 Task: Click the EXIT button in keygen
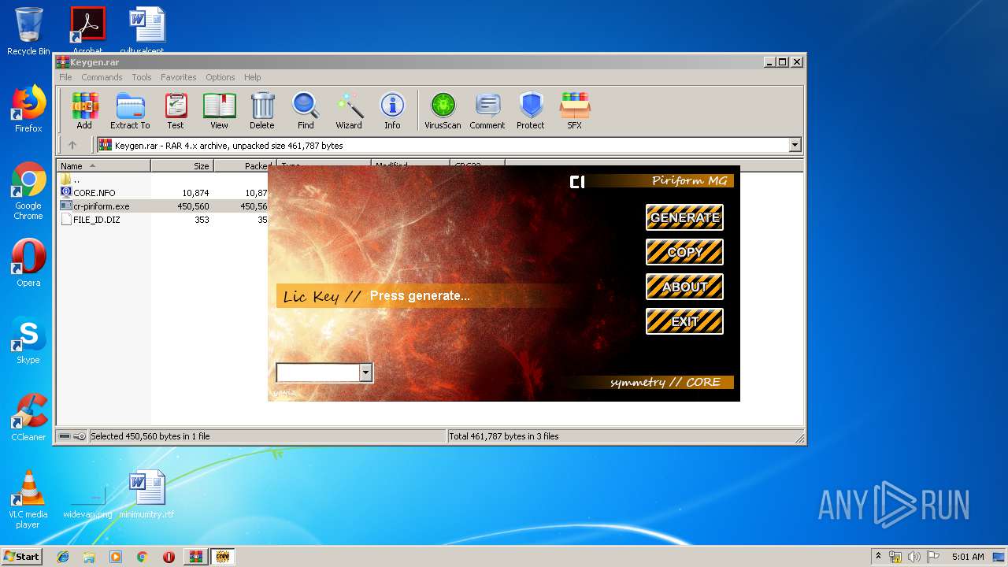click(x=684, y=321)
